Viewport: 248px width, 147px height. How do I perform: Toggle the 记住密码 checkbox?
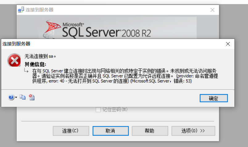(x=98, y=109)
